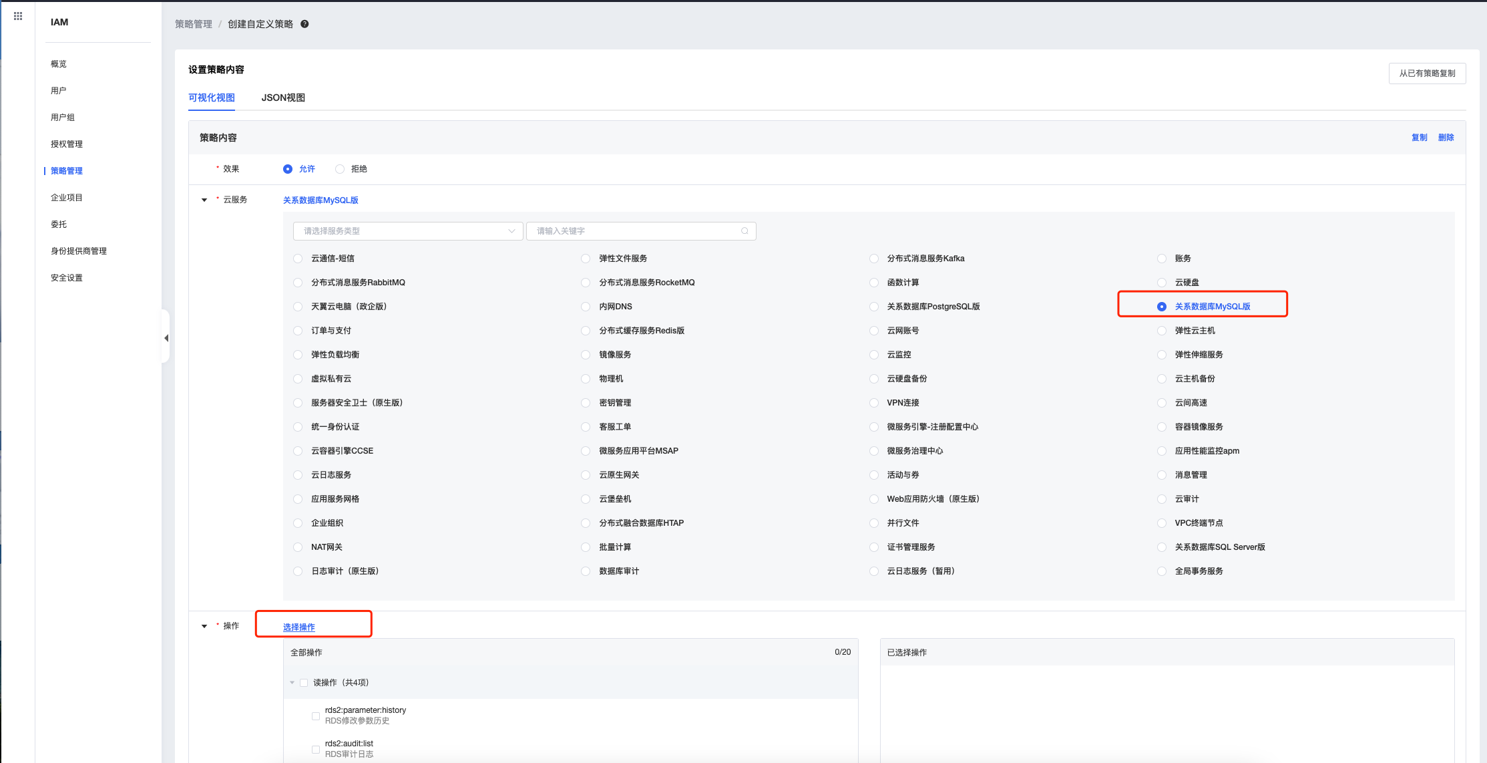
Task: Open the 请选择服务类型 dropdown
Action: point(408,231)
